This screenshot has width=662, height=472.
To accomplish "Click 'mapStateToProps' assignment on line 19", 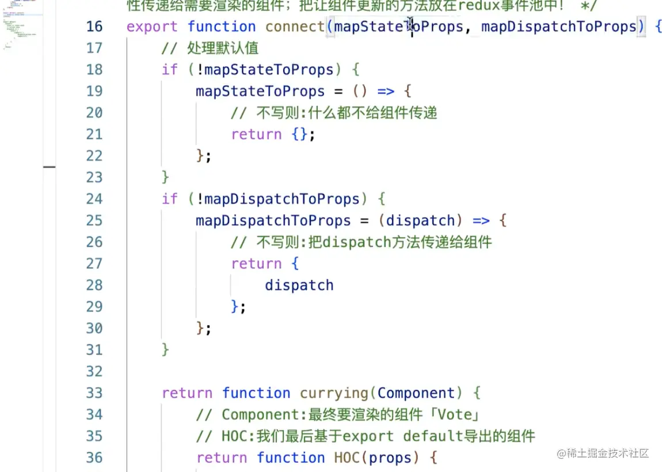I will (x=260, y=92).
